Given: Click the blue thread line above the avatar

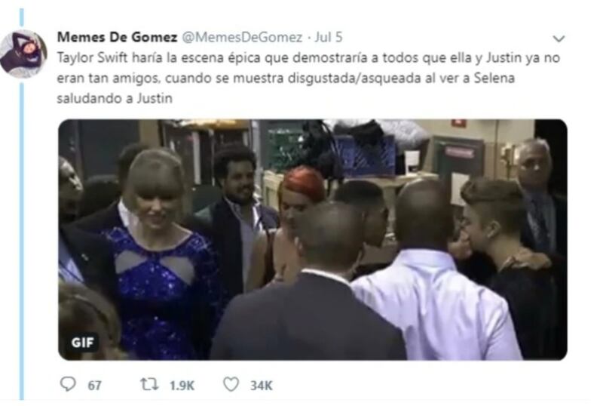Looking at the screenshot, I should pos(22,17).
